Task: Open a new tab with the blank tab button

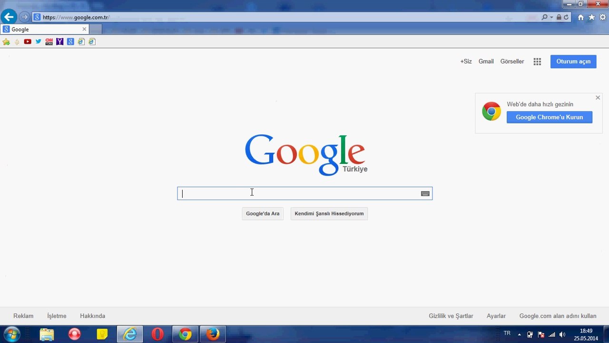Action: pos(96,30)
